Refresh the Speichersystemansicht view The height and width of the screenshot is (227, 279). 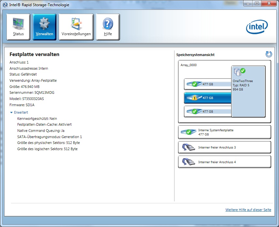[x=269, y=54]
